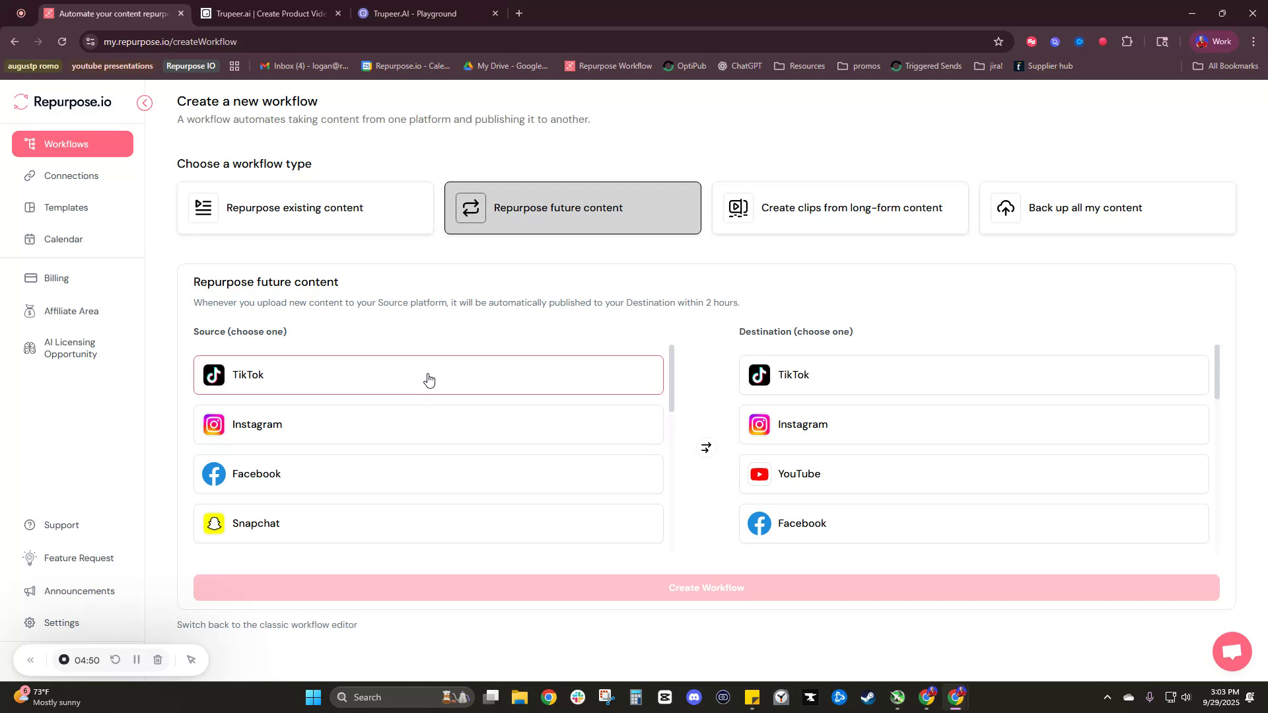Open the browser profile menu labeled Work
The width and height of the screenshot is (1268, 713).
point(1213,41)
